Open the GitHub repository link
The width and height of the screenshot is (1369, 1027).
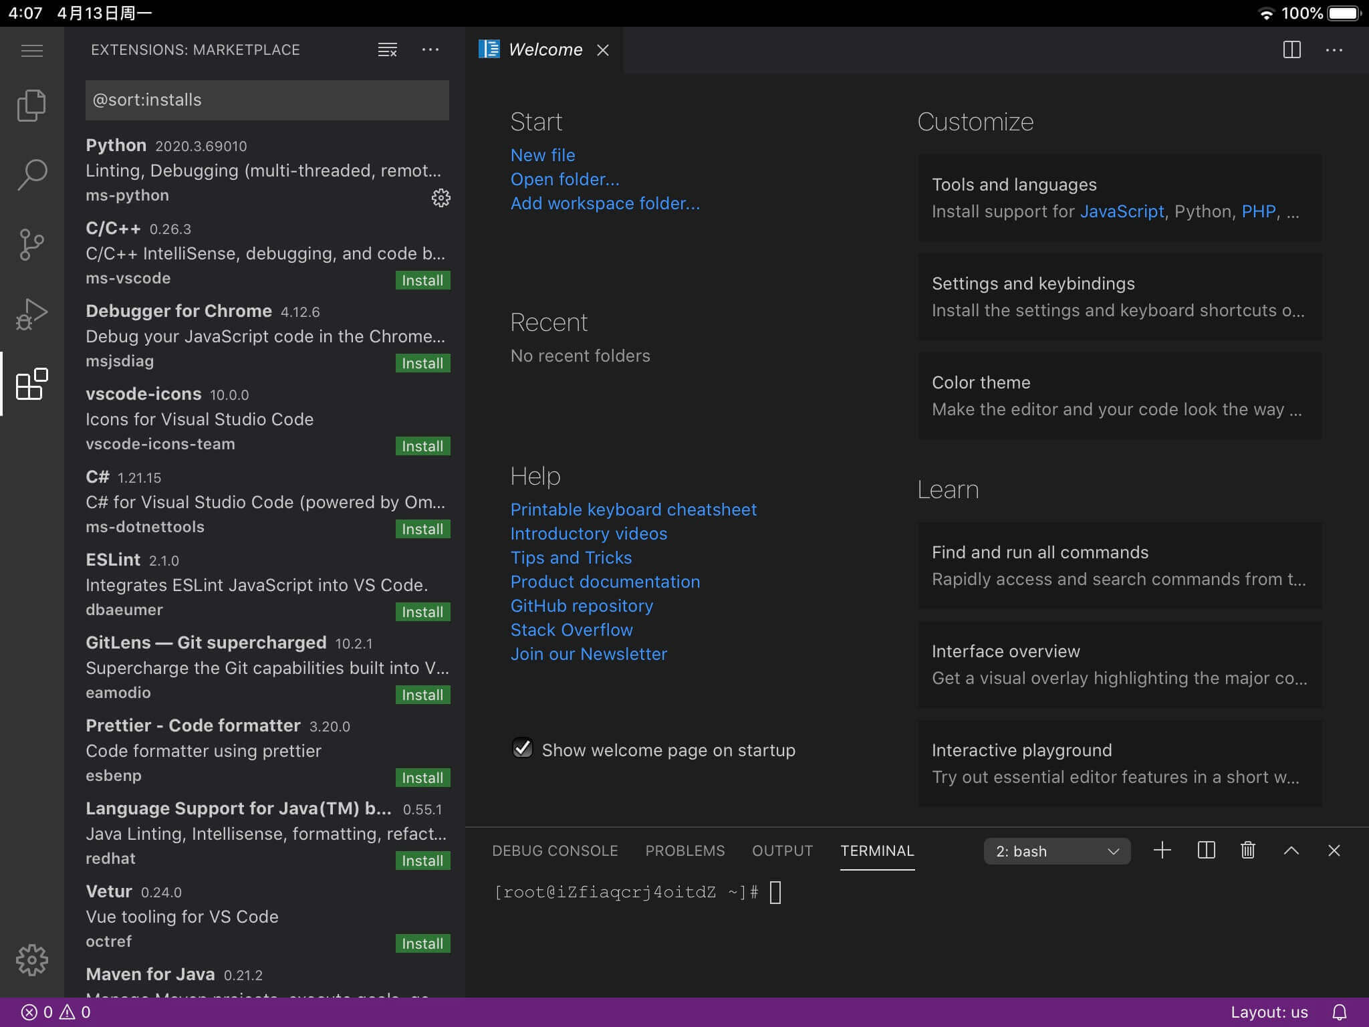point(582,606)
